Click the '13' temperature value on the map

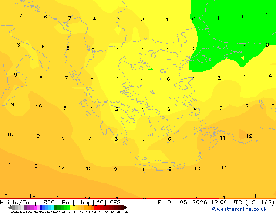click(x=7, y=164)
